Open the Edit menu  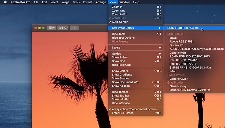pyautogui.click(x=44, y=2)
